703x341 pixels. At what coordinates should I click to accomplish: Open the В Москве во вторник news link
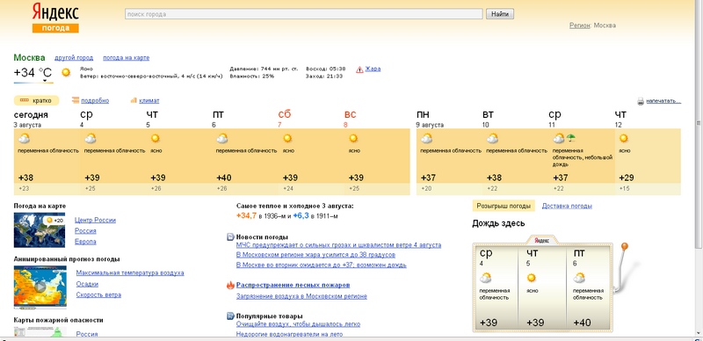[321, 265]
